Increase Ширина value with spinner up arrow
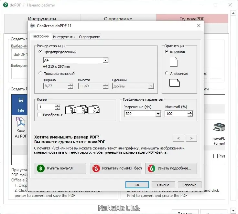This screenshot has width=238, height=214. click(70, 85)
